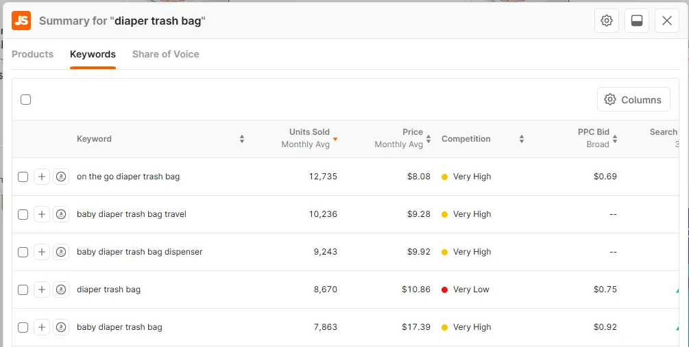Click the Jungle Scout JS logo icon
The image size is (689, 347).
pyautogui.click(x=21, y=21)
